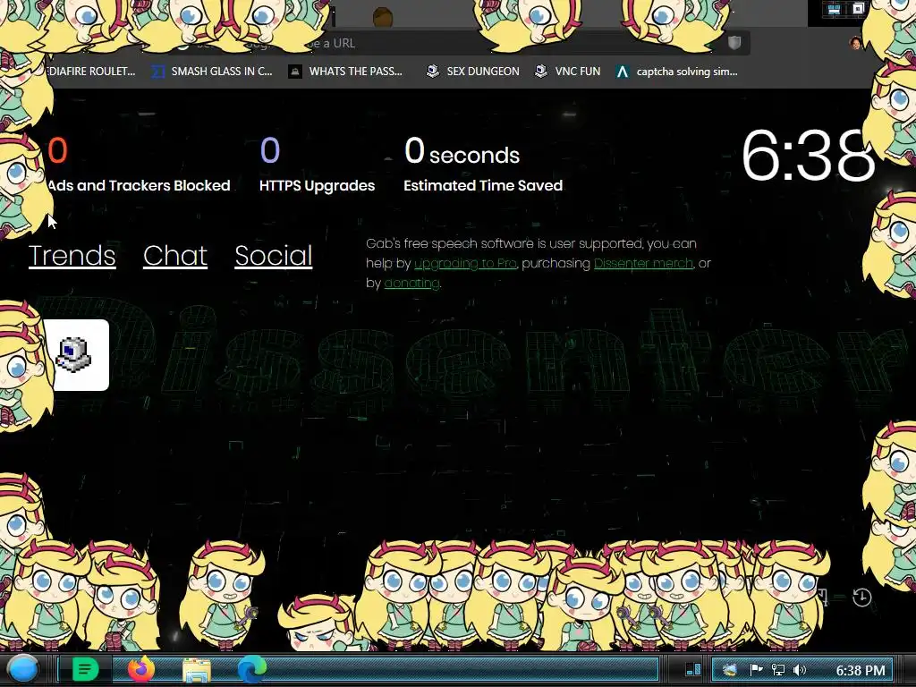
Task: Open the profile avatar in the browser toolbar
Action: (x=854, y=43)
